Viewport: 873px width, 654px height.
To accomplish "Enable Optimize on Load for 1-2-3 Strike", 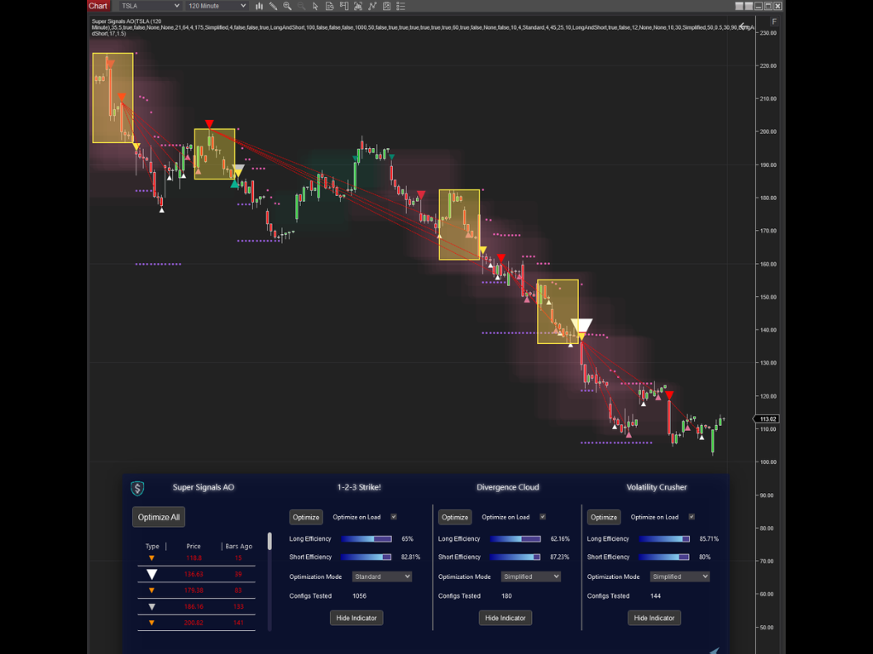I will [394, 517].
